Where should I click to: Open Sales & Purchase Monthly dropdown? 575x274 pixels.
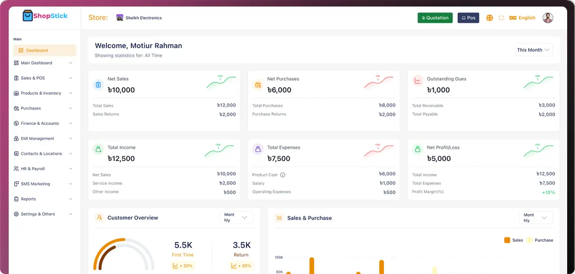click(x=536, y=217)
